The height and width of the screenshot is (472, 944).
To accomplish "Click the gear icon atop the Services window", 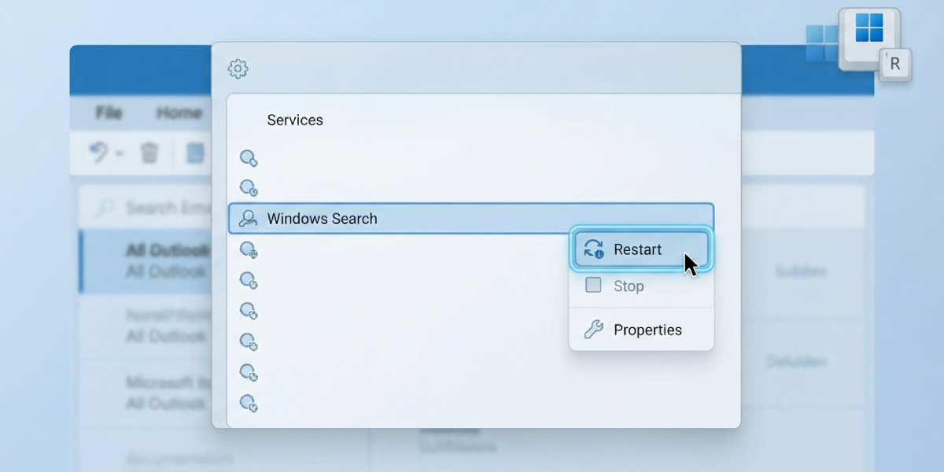I will pyautogui.click(x=238, y=68).
